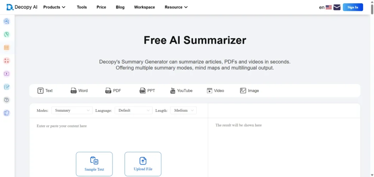The height and width of the screenshot is (177, 374).
Task: Click the image picture icon
Action: pos(243,91)
